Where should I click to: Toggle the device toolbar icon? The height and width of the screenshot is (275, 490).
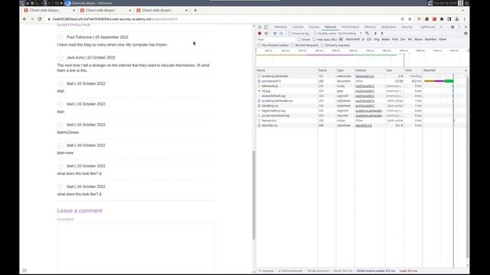266,27
